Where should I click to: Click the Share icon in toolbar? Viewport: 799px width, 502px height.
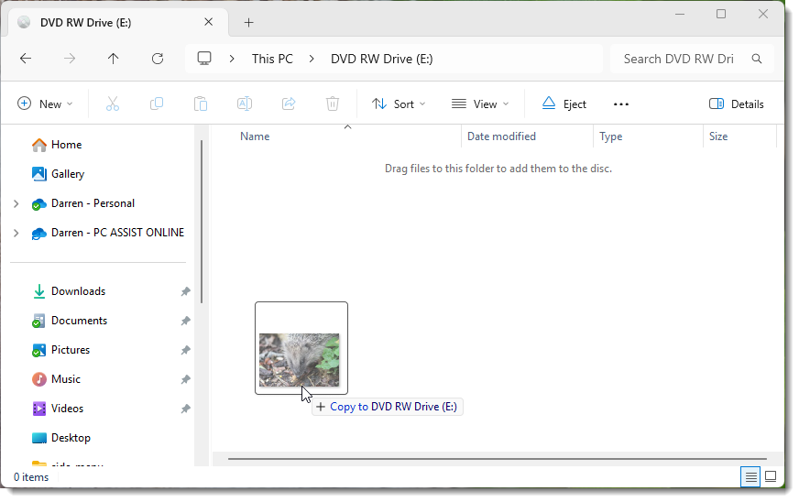coord(289,104)
